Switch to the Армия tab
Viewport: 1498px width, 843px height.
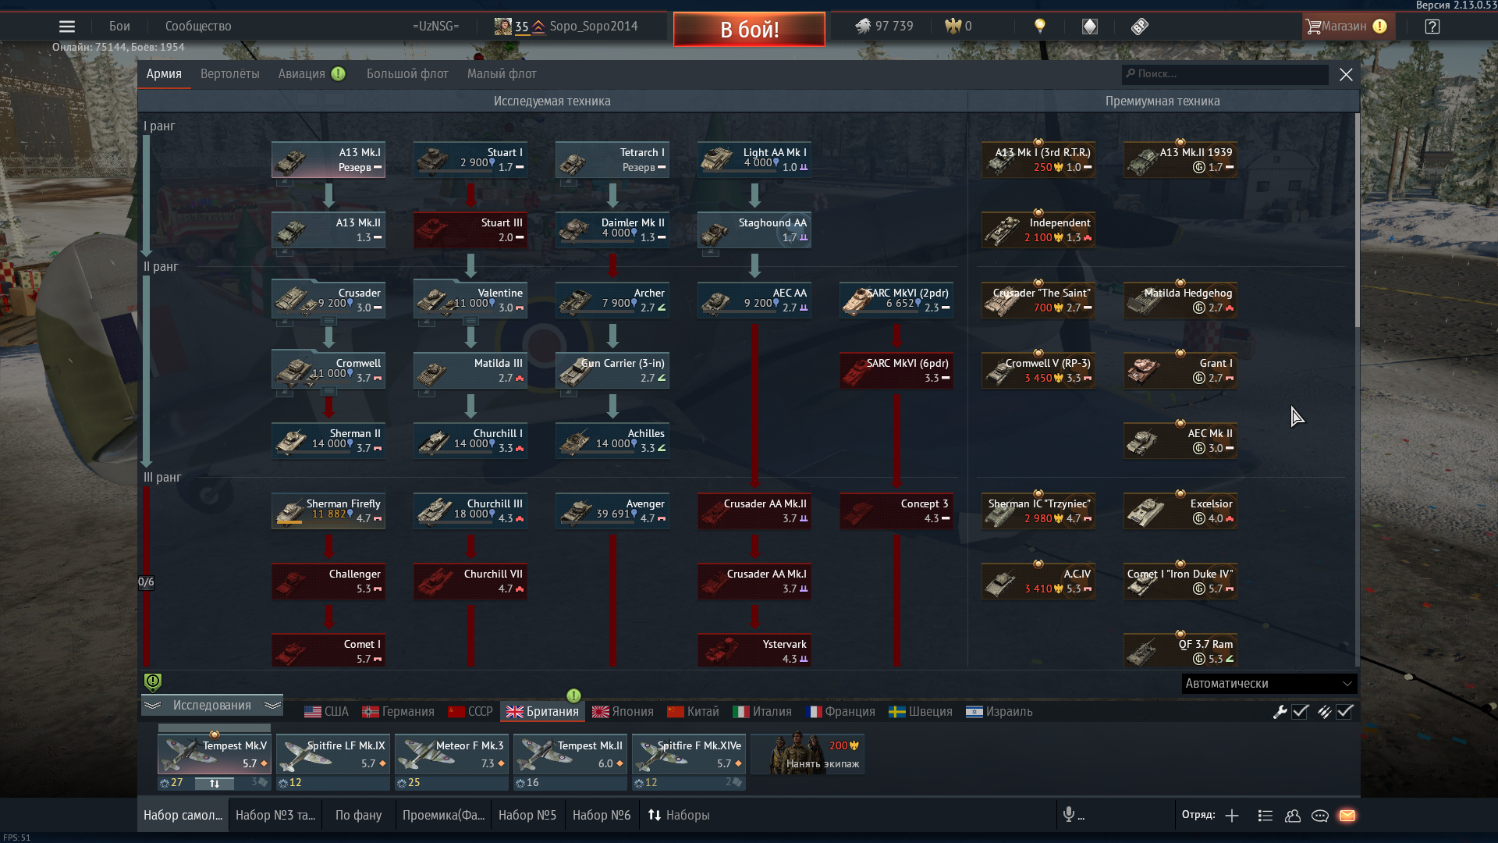pyautogui.click(x=164, y=73)
